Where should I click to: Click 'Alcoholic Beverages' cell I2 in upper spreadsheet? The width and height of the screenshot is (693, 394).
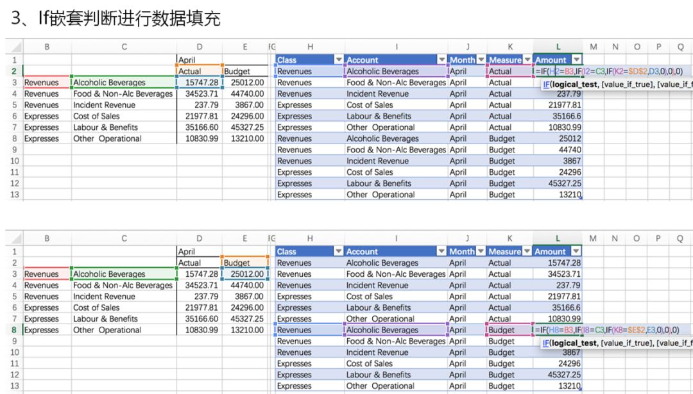397,71
